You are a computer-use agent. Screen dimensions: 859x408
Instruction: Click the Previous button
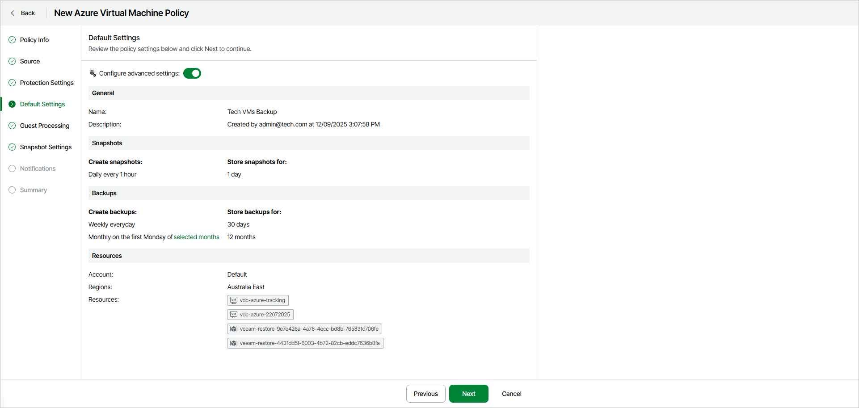(x=425, y=394)
